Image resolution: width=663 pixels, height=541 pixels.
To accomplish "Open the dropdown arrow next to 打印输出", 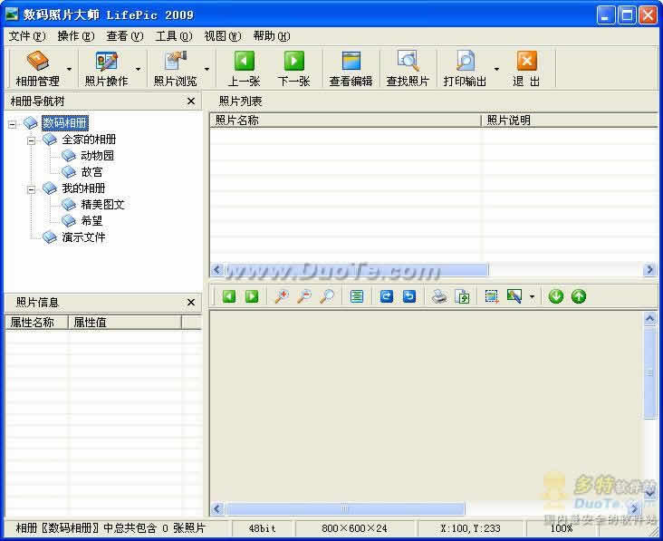I will point(496,69).
